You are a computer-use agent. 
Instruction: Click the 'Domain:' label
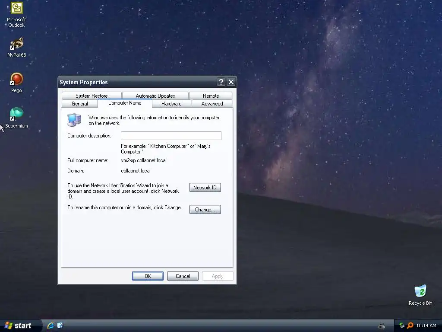click(76, 171)
